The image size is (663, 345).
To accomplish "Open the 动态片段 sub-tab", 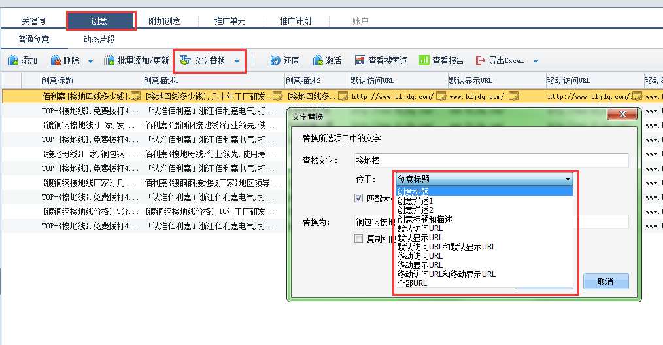I will click(x=99, y=39).
